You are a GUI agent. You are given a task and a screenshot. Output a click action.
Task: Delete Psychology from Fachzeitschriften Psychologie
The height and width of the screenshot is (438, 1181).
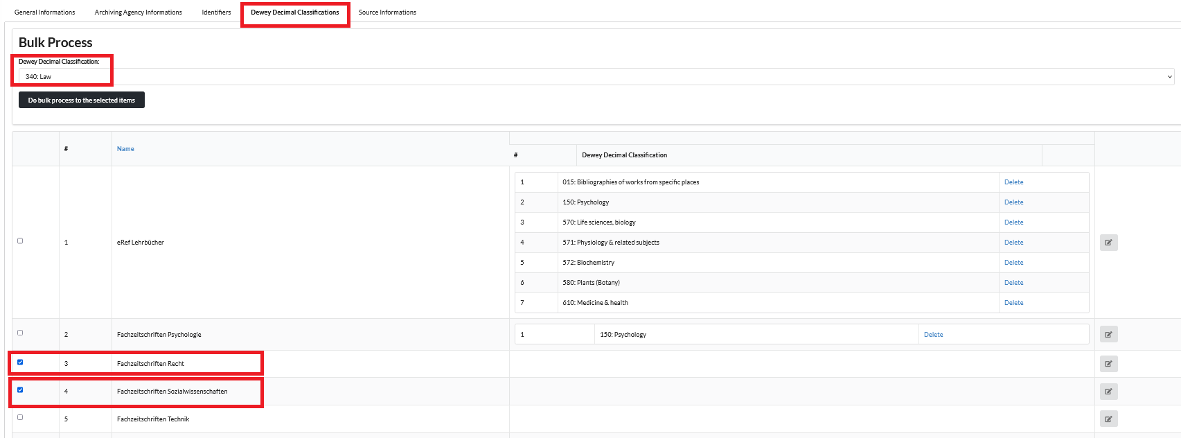(x=933, y=335)
